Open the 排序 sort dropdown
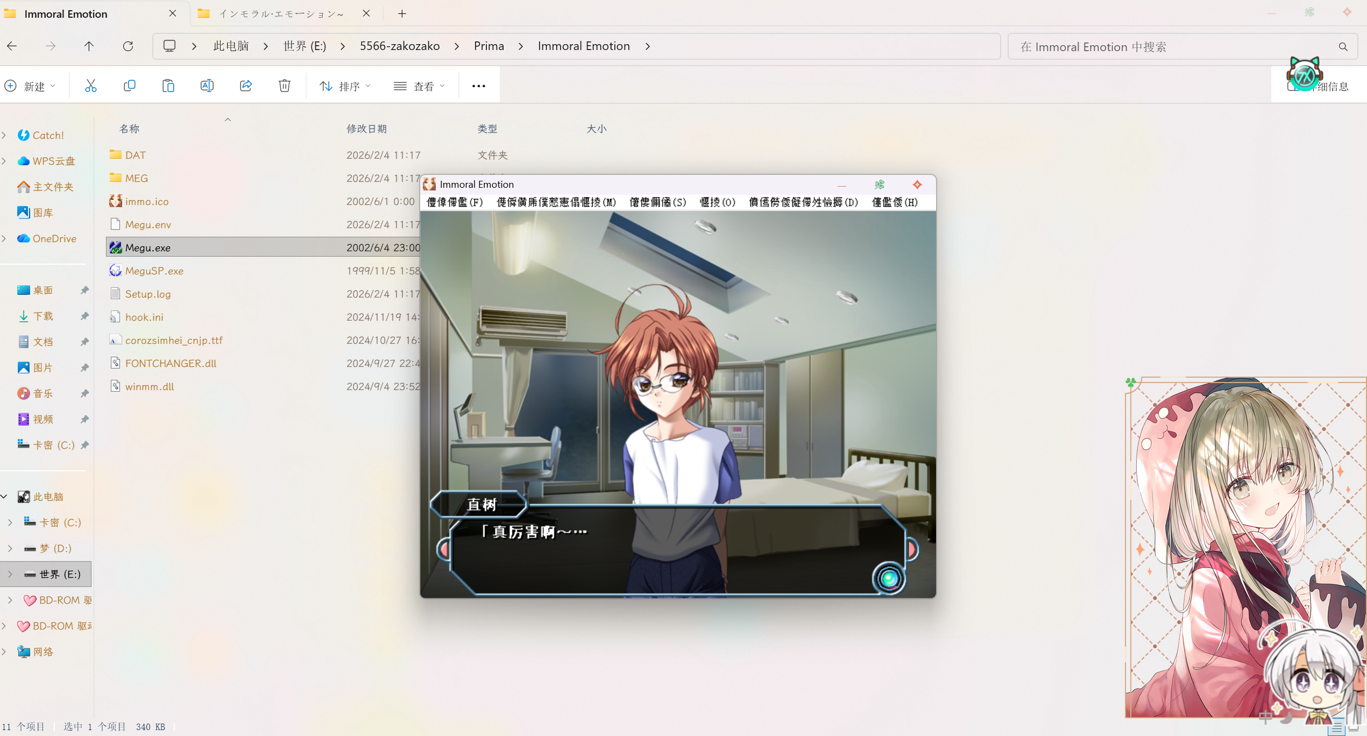The height and width of the screenshot is (736, 1367). pos(345,86)
